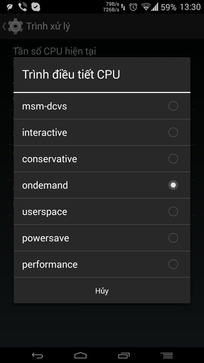Tap the checkmark notification icon
204x363 pixels.
[36, 7]
